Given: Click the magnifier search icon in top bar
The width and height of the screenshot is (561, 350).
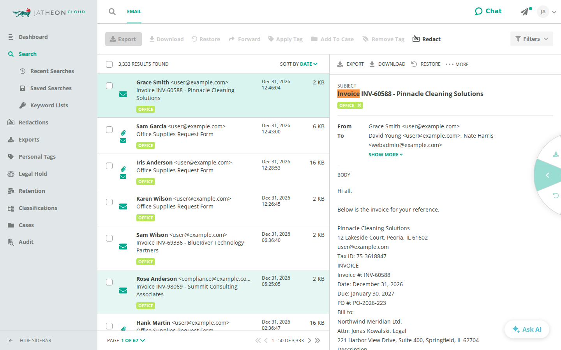Looking at the screenshot, I should click(x=112, y=12).
